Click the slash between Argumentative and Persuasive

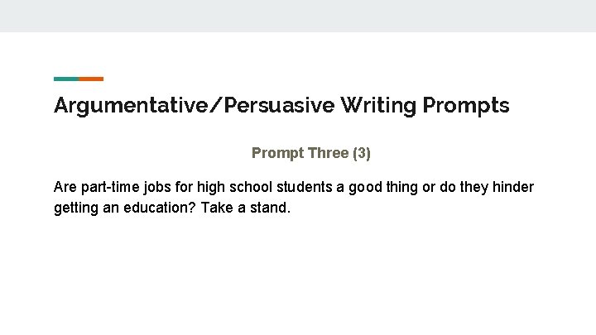pos(214,105)
